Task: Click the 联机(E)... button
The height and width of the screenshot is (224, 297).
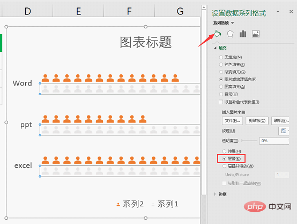Action: pyautogui.click(x=280, y=121)
